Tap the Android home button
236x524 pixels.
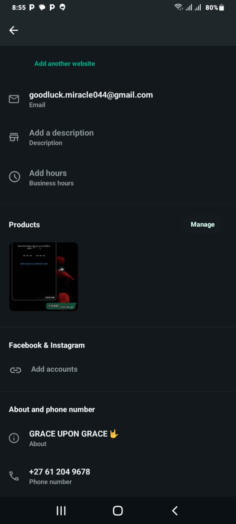point(118,510)
